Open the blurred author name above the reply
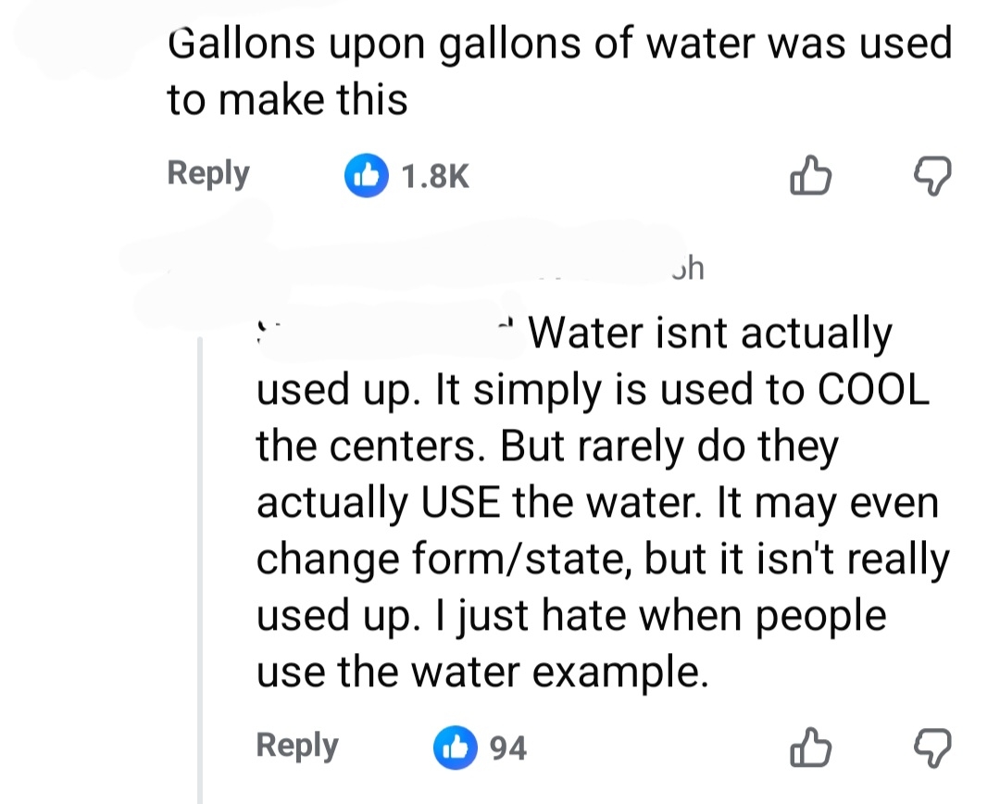This screenshot has height=804, width=1000. click(x=417, y=269)
